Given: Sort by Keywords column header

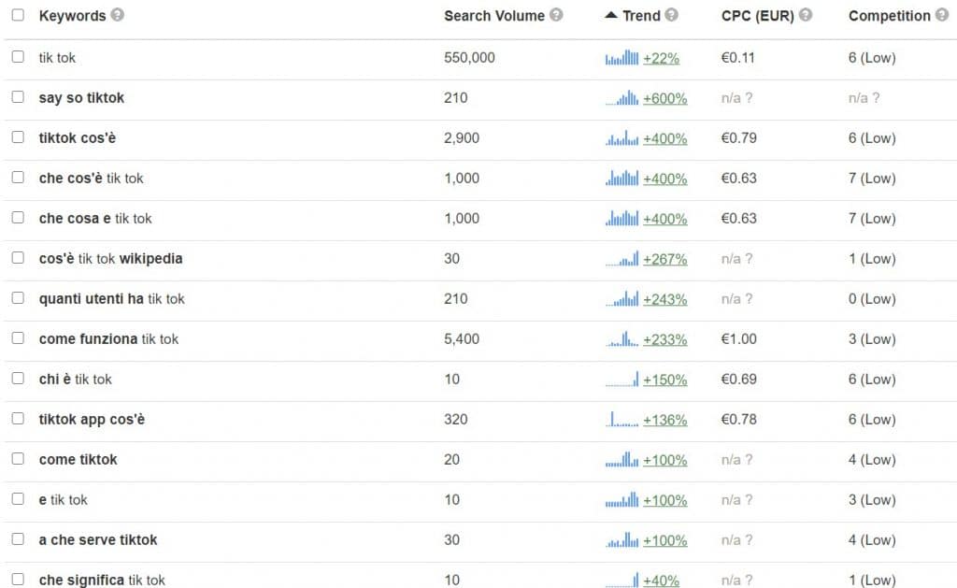Looking at the screenshot, I should pyautogui.click(x=72, y=15).
